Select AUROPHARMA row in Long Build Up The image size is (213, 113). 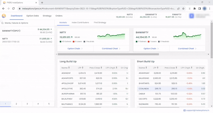(94, 94)
